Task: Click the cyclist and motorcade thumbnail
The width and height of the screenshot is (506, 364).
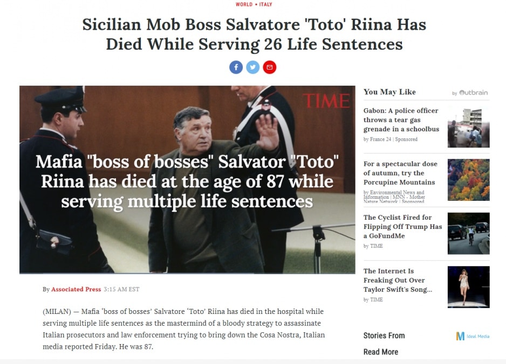Action: [469, 234]
